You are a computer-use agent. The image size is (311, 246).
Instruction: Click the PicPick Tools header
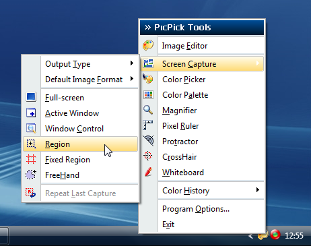coord(202,28)
